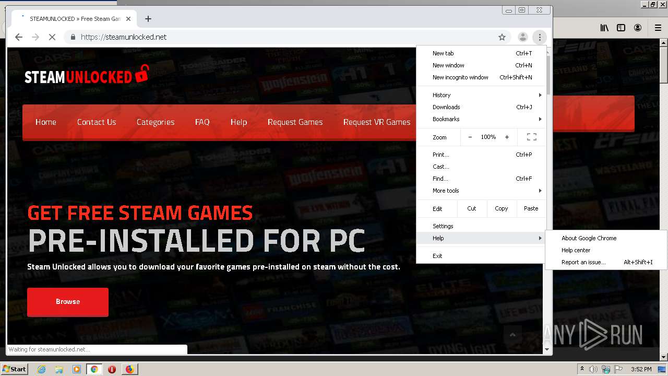Select New tab from the Chrome menu
Image resolution: width=668 pixels, height=376 pixels.
coord(481,53)
